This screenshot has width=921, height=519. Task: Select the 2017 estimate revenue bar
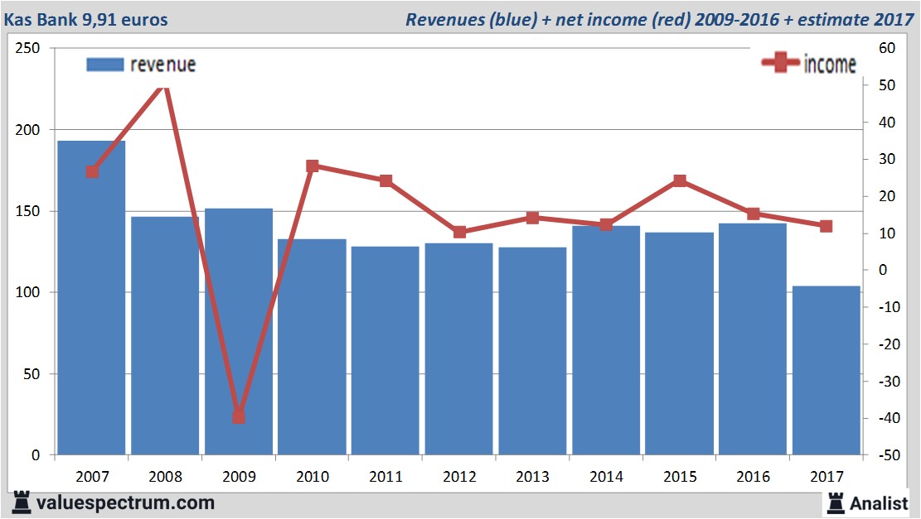click(826, 370)
